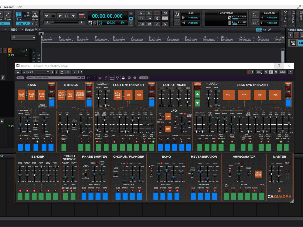Toggle the metronome icon beside the tempo
The height and width of the screenshot is (227, 303).
point(131,24)
